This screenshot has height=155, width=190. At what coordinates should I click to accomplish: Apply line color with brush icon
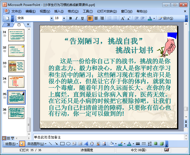tap(120, 144)
